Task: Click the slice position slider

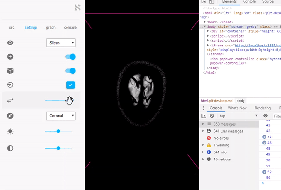Action: [x=59, y=100]
